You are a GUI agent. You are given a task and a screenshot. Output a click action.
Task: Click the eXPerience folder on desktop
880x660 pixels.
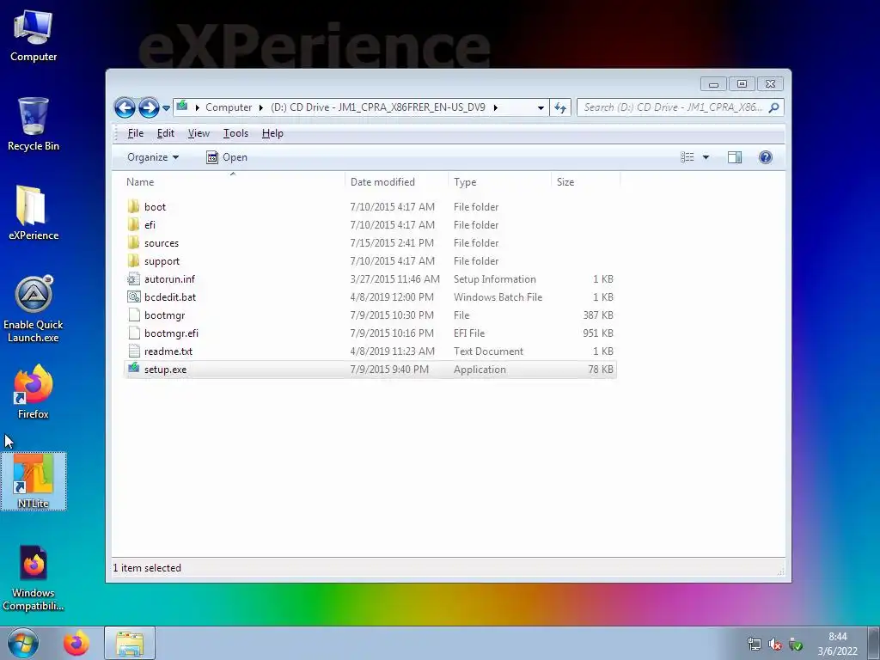[34, 213]
